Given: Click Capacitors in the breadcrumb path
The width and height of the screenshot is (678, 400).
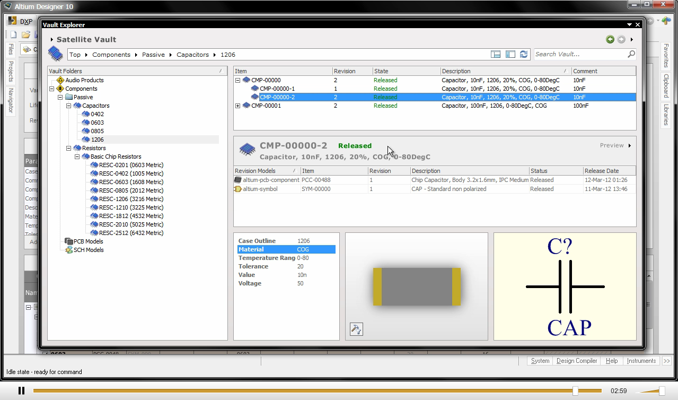Looking at the screenshot, I should (192, 55).
